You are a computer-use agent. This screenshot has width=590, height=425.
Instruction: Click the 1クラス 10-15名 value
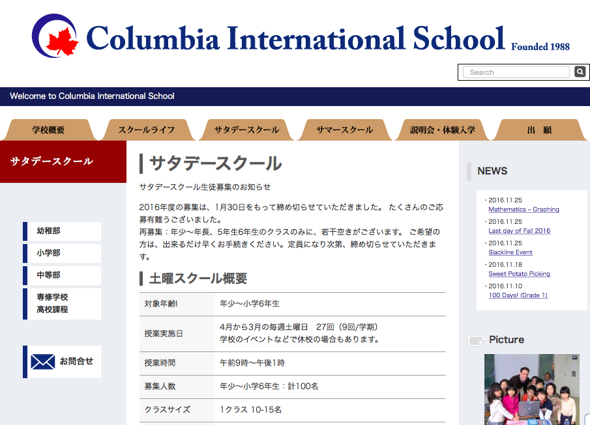250,409
